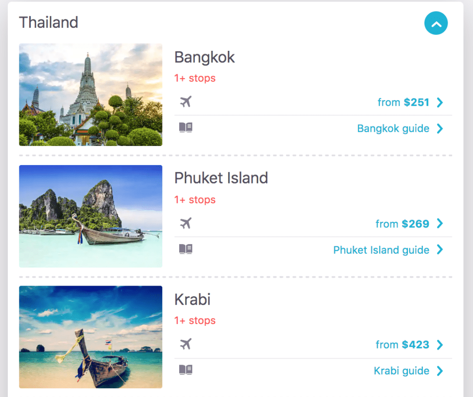This screenshot has width=473, height=397.
Task: Select the airplane icon for Bangkok flights
Action: [186, 102]
